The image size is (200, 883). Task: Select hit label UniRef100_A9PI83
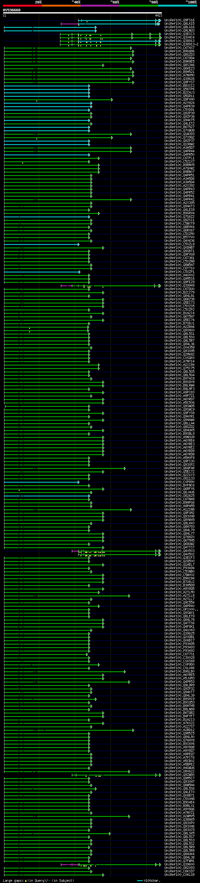pos(179,392)
